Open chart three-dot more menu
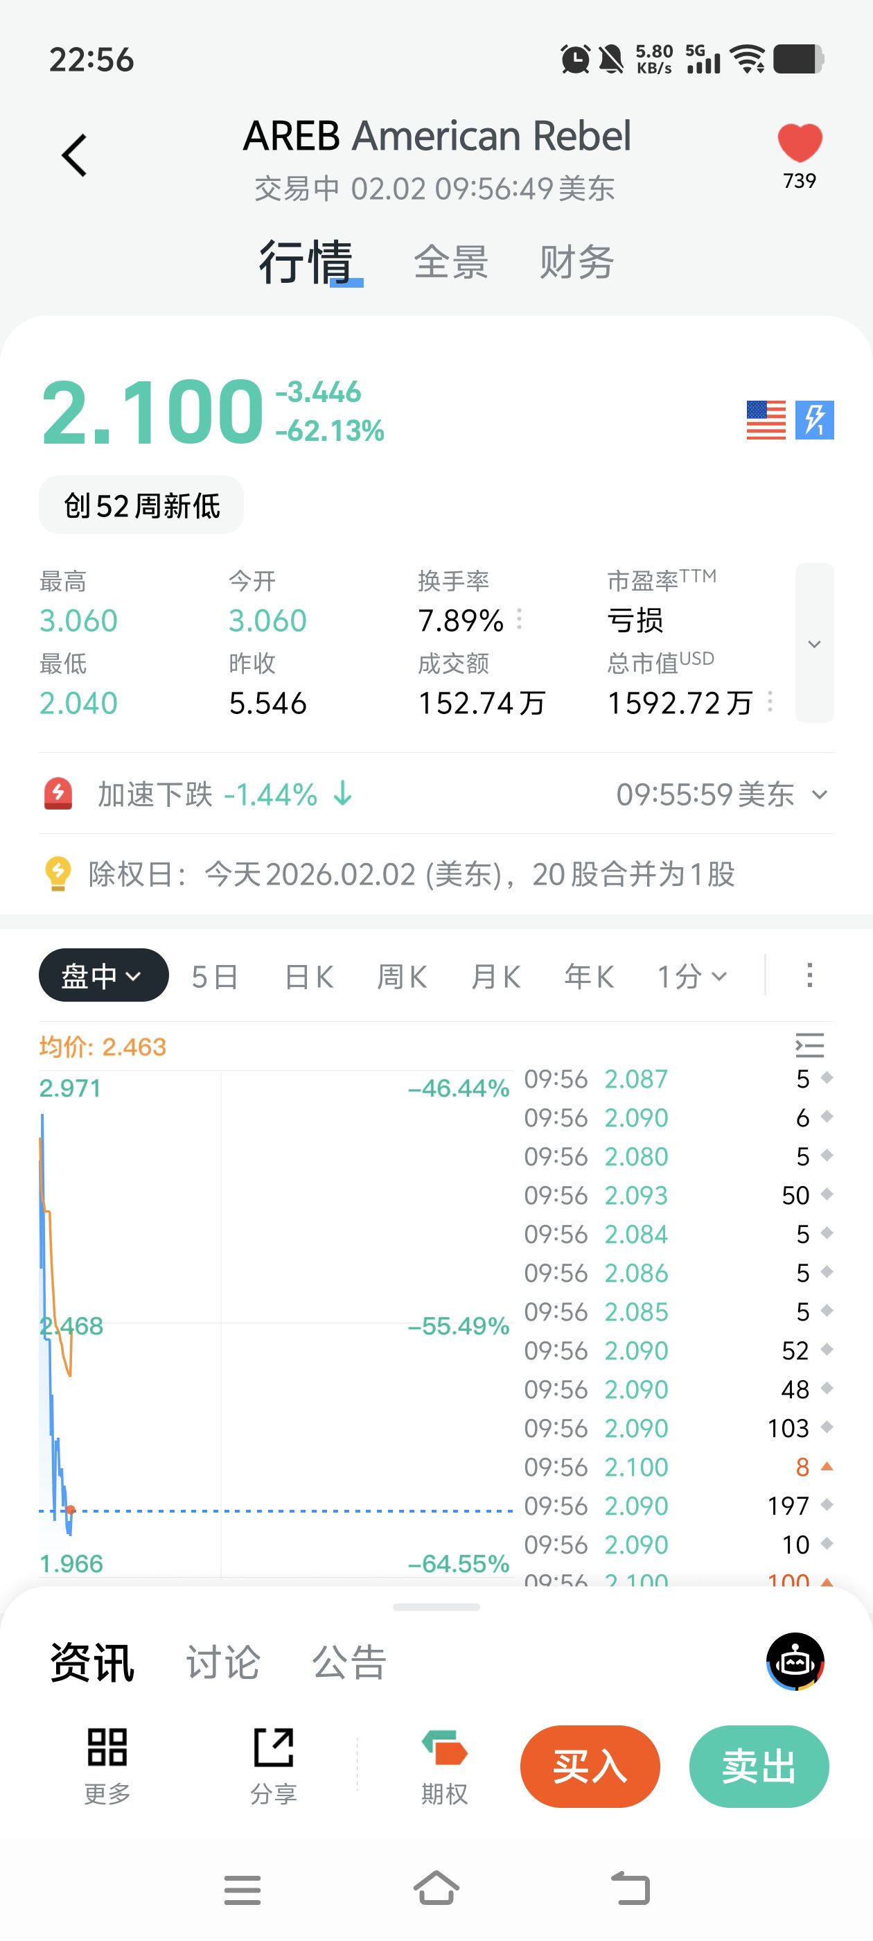Screen dimensions: 873x1941 click(x=810, y=976)
